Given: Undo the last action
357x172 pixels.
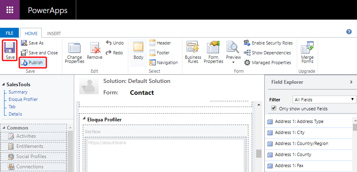Looking at the screenshot, I should pos(115,43).
